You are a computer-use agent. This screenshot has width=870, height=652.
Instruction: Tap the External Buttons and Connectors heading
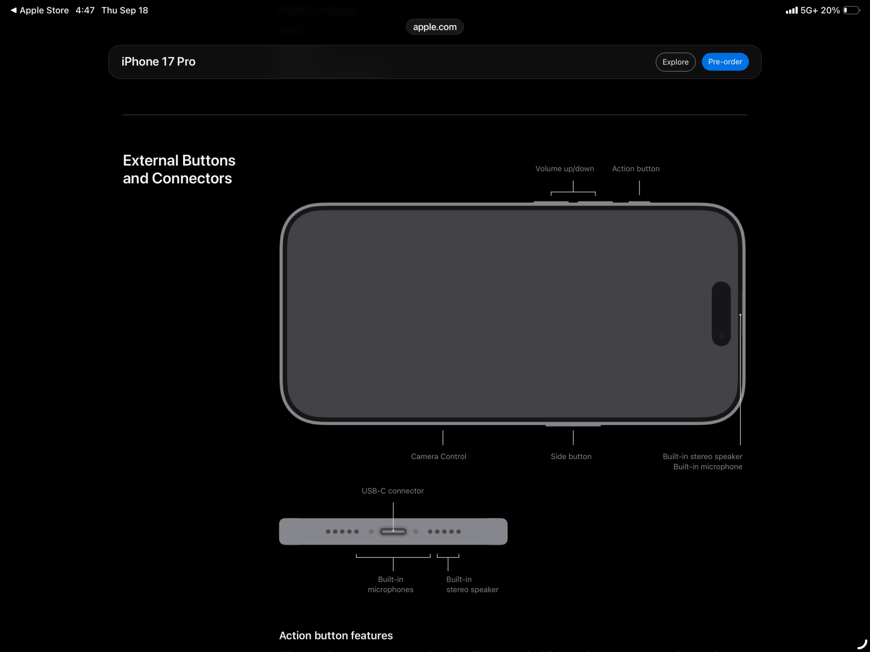(x=179, y=170)
